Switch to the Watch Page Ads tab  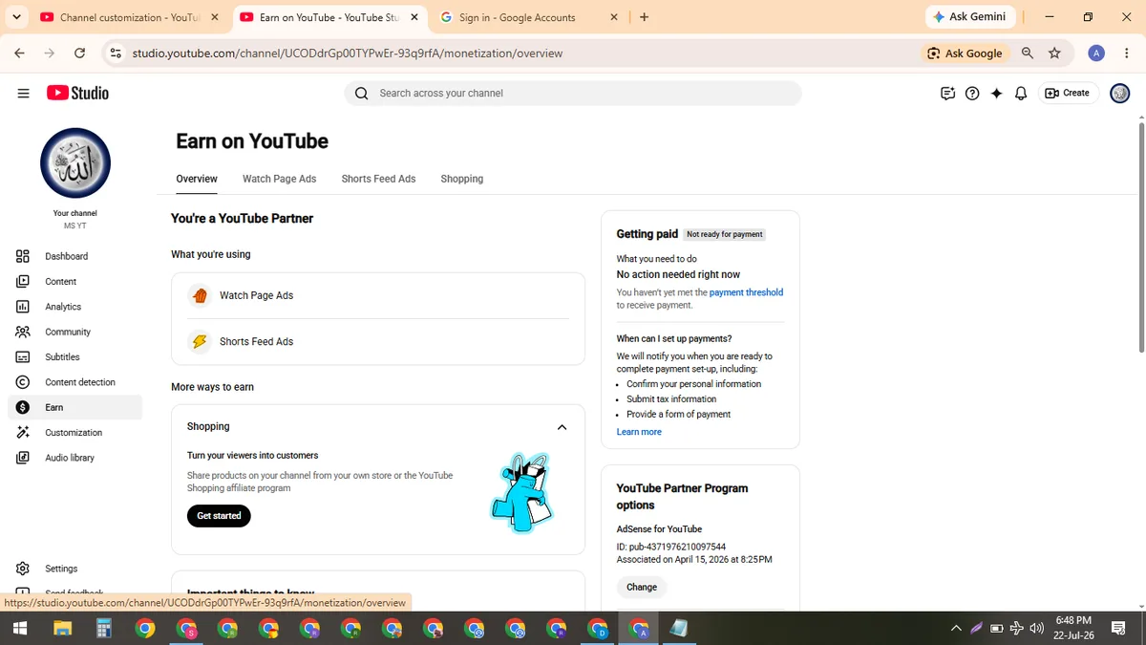(279, 179)
